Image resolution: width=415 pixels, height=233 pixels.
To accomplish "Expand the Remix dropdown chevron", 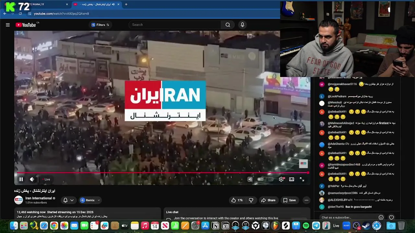I will coord(99,200).
